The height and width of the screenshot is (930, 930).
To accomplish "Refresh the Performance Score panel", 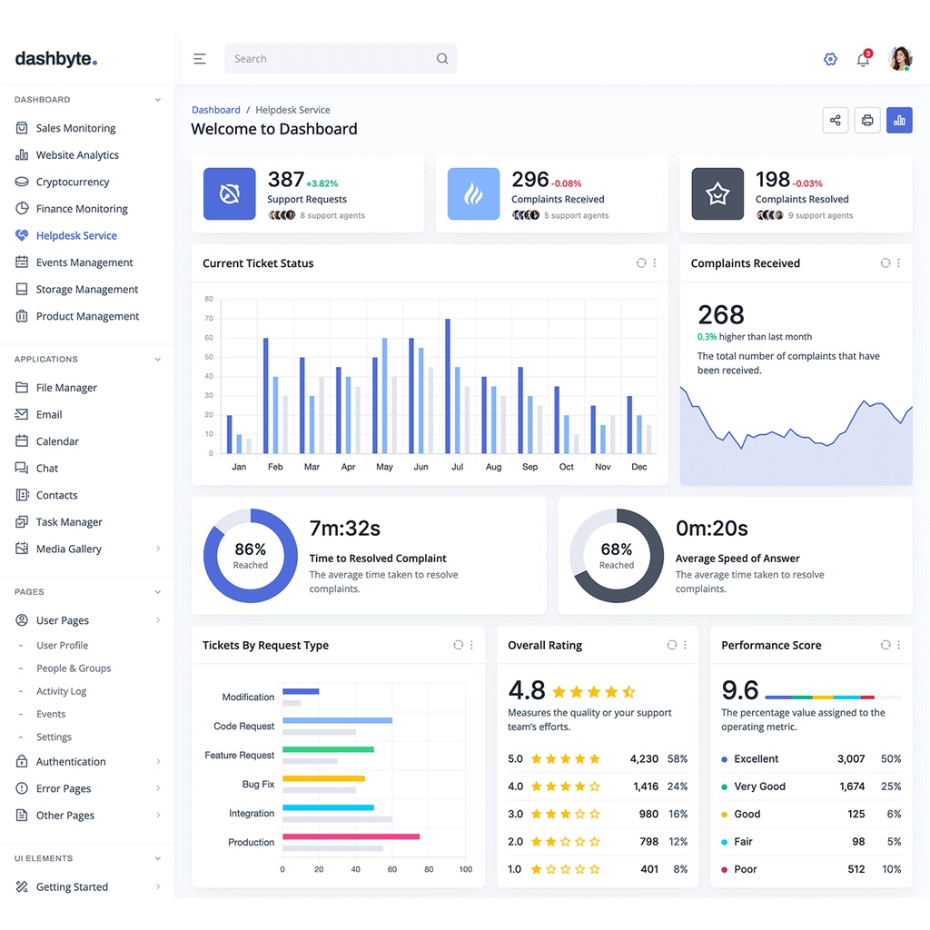I will 885,645.
